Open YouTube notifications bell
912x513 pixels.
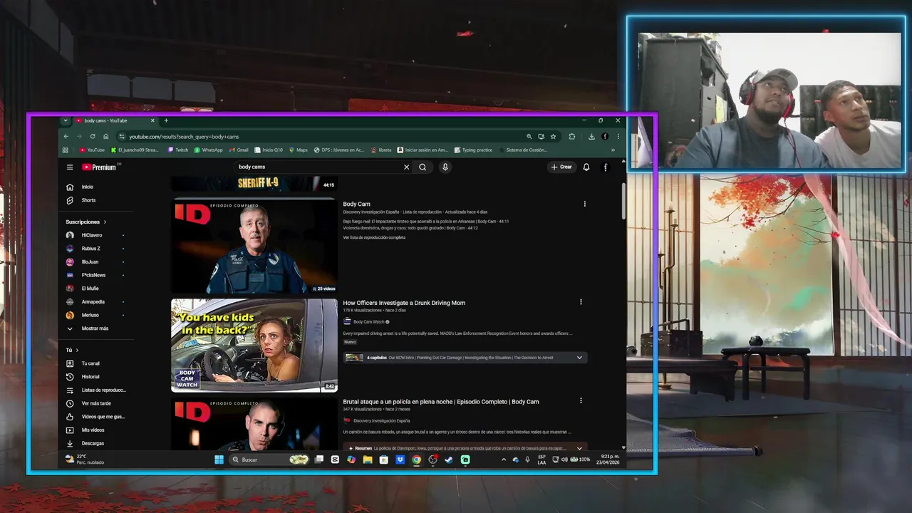(586, 167)
